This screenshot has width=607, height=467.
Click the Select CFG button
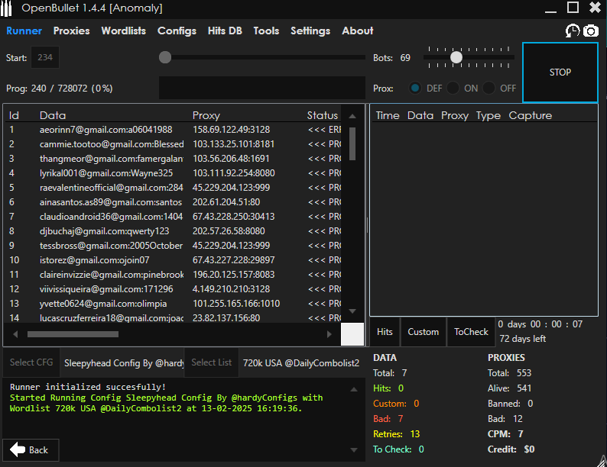coord(31,362)
